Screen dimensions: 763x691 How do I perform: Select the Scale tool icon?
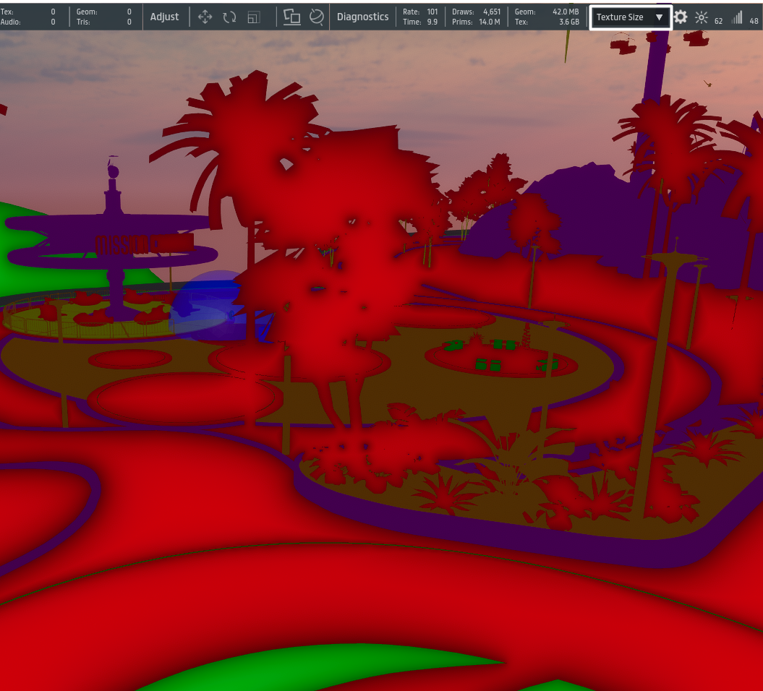pos(253,17)
